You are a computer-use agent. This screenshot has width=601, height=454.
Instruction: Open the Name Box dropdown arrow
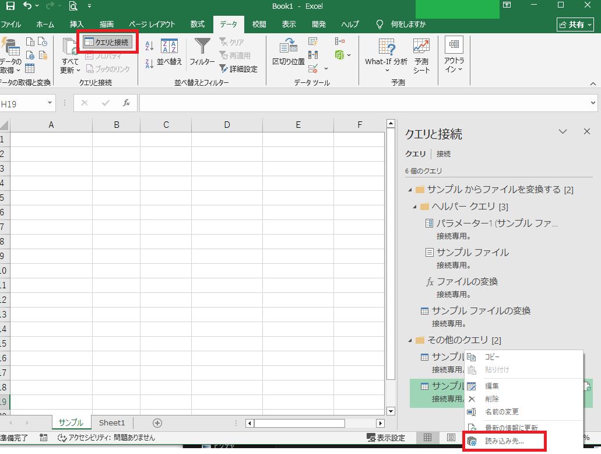tap(50, 103)
